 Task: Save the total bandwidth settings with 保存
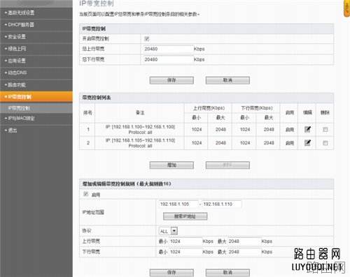point(171,80)
